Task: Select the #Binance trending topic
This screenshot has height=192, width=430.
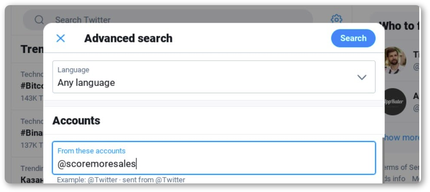Action: pyautogui.click(x=32, y=133)
